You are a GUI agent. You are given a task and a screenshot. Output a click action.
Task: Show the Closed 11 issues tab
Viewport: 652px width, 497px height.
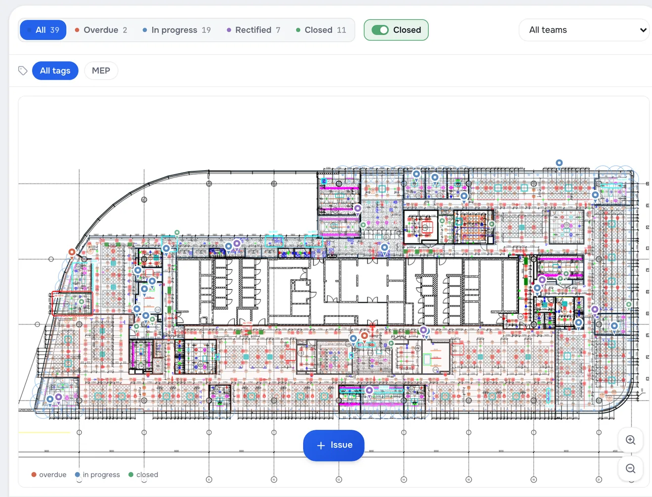coord(321,30)
